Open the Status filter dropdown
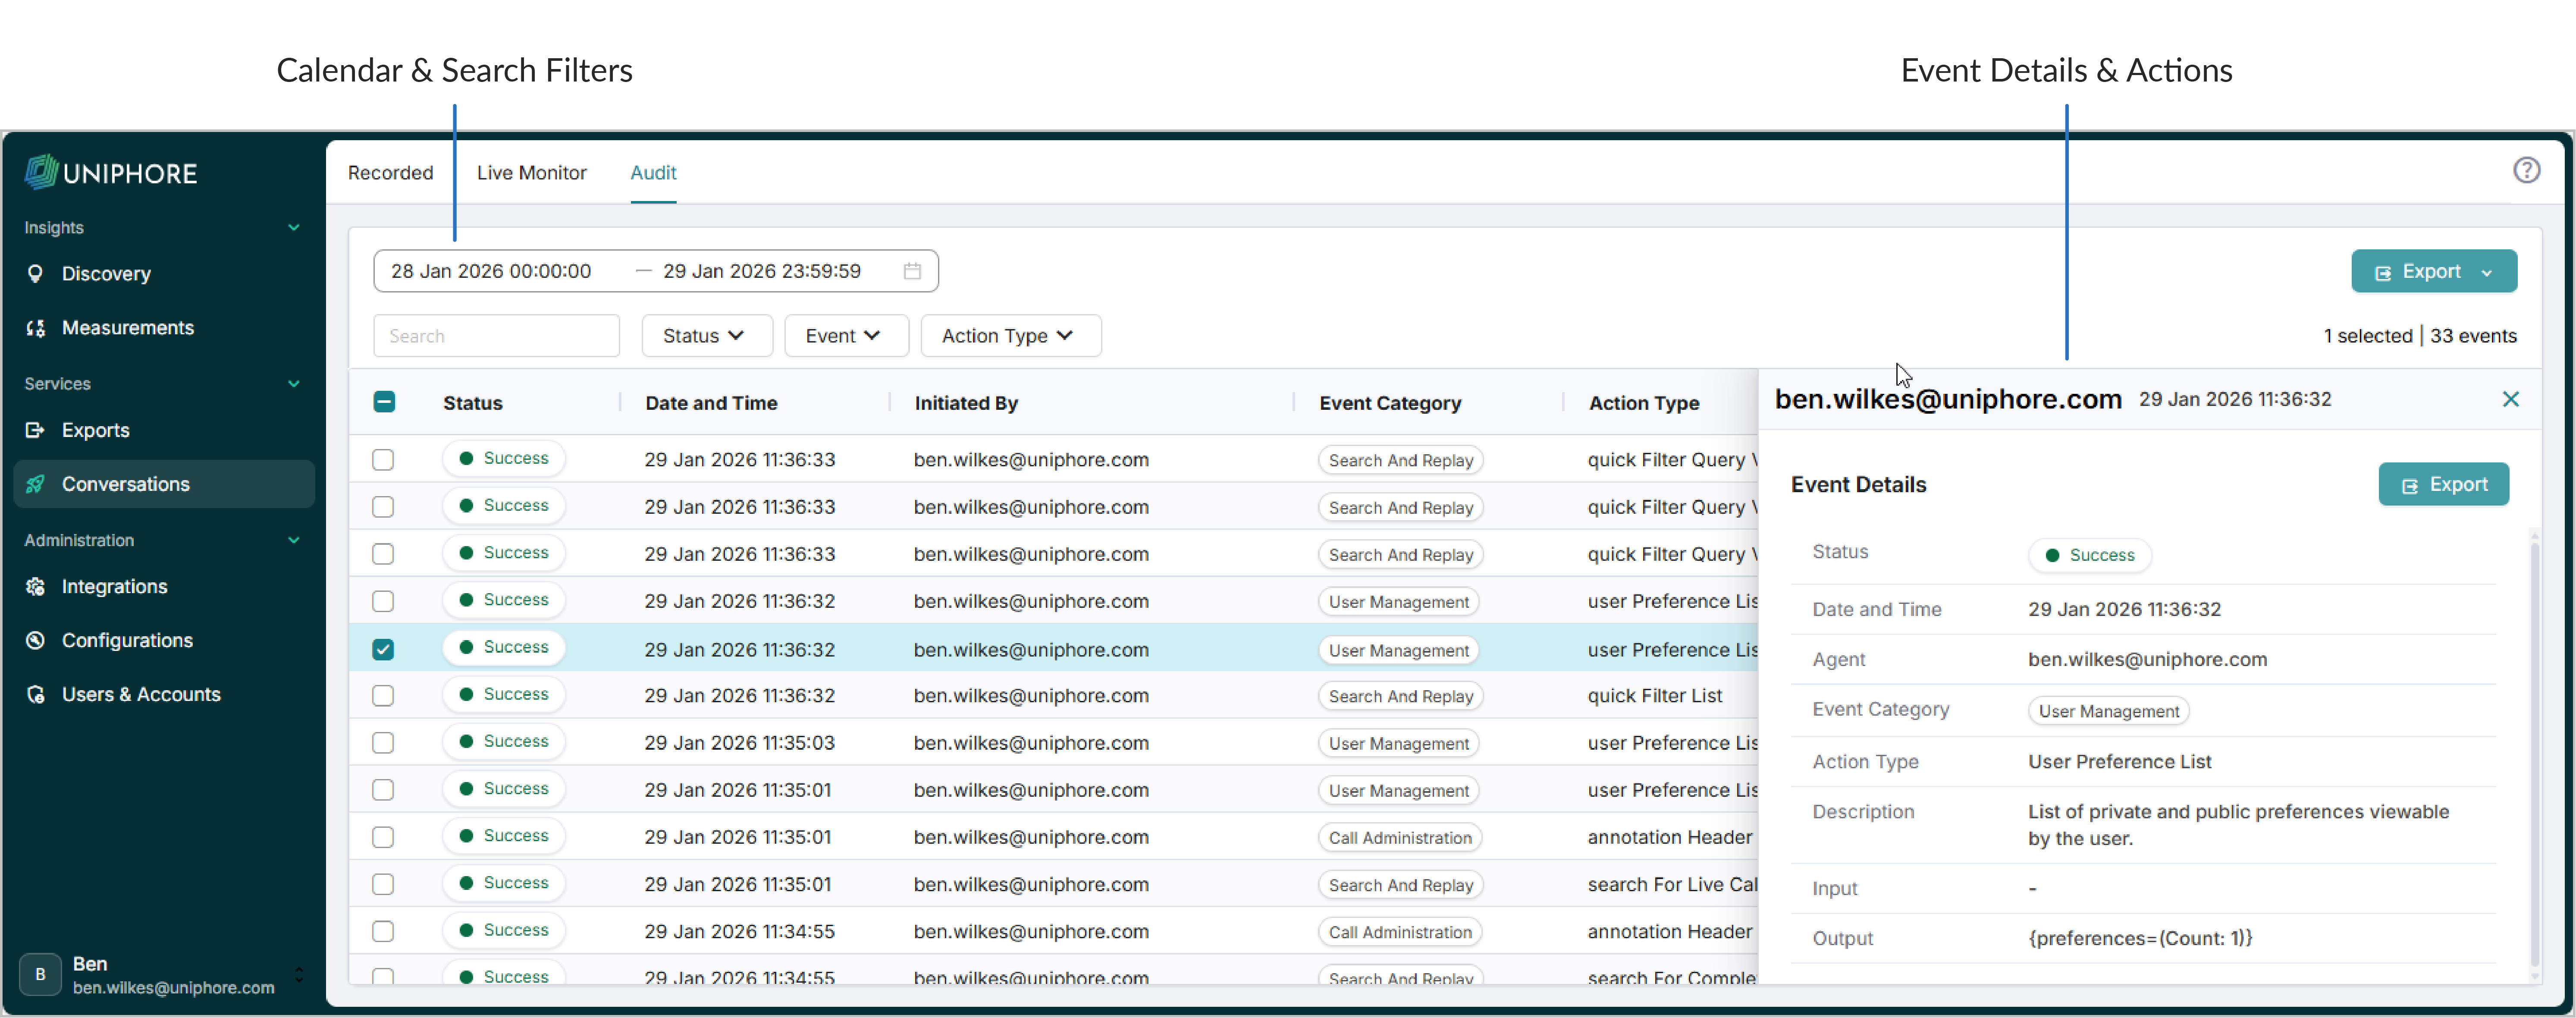The image size is (2576, 1018). 706,336
